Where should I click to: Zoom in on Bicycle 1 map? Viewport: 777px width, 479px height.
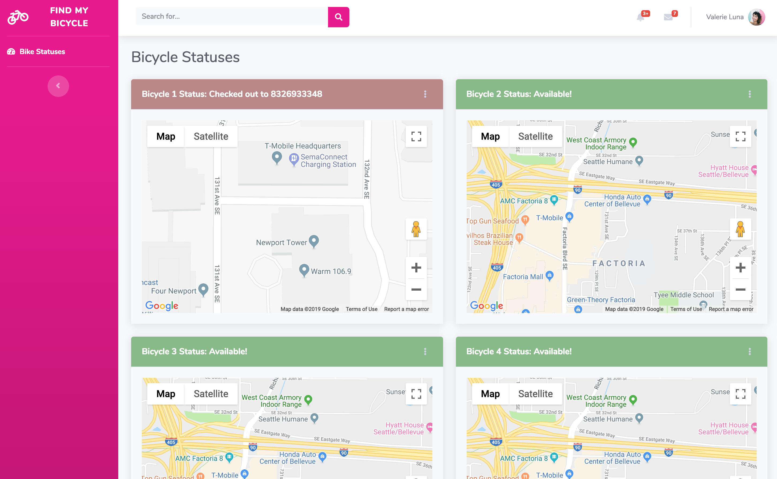pos(416,268)
